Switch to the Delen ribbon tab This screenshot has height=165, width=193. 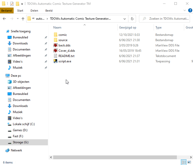[34, 11]
